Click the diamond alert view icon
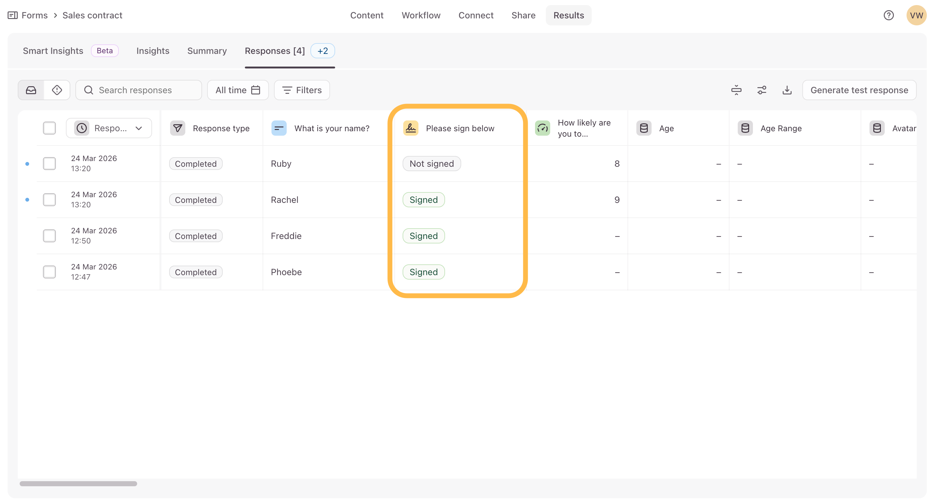Screen dimensions: 930x504 [x=57, y=90]
